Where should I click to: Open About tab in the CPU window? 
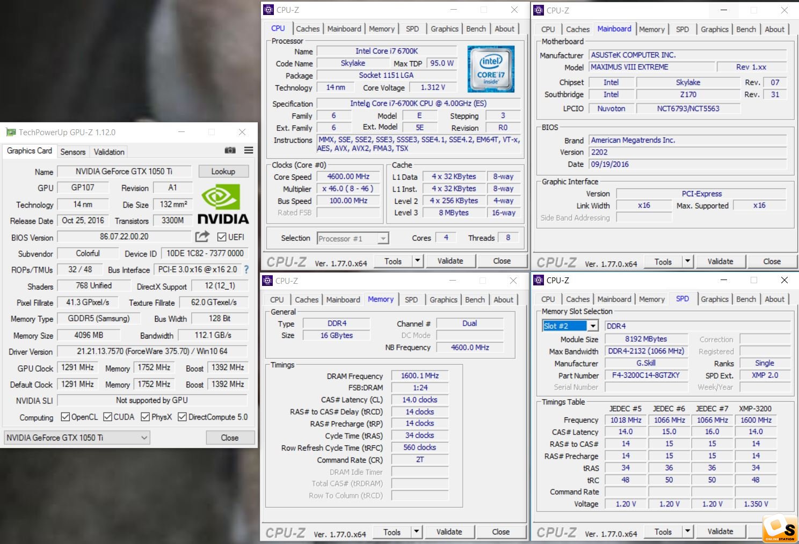(x=504, y=29)
